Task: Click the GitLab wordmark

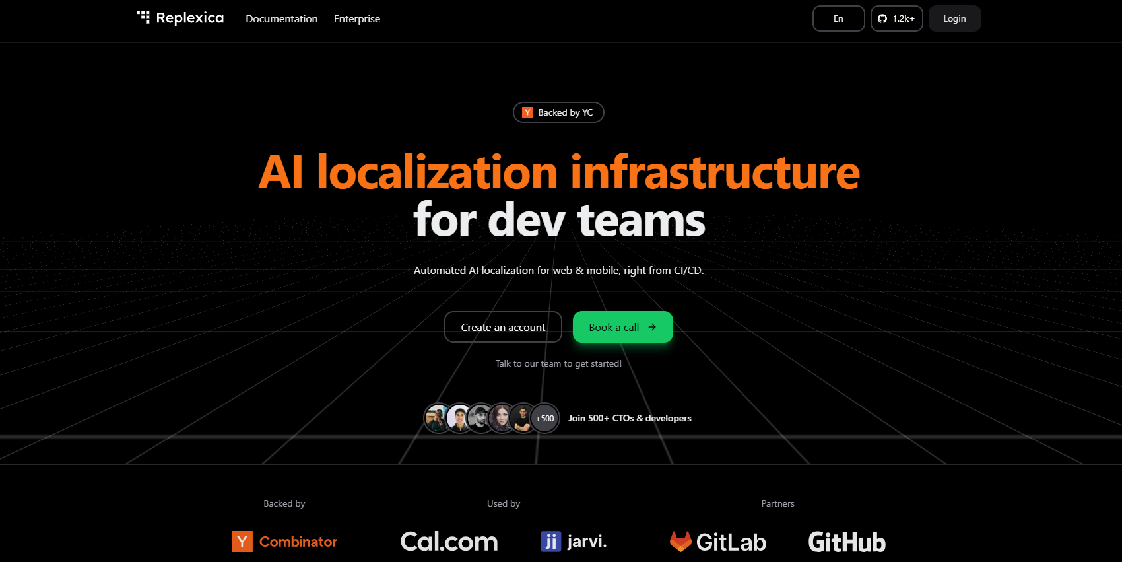Action: click(x=731, y=542)
